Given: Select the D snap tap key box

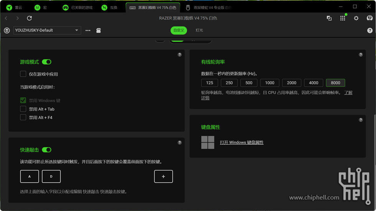Looking at the screenshot, I should 51,176.
